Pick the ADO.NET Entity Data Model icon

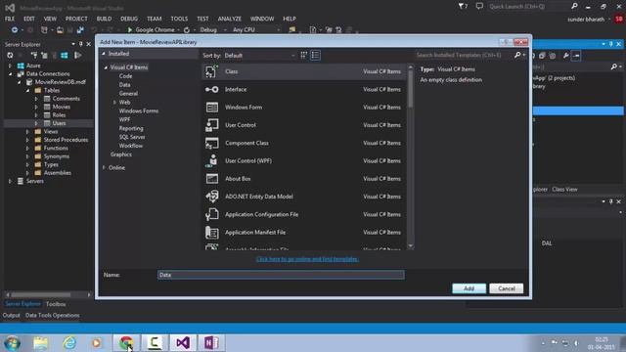click(x=211, y=197)
